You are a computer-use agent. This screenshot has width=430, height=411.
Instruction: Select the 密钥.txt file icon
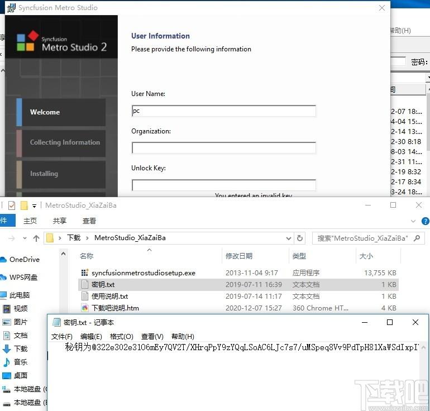(x=85, y=285)
